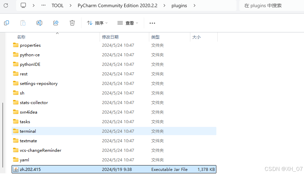Select the svn4idea folder

click(x=114, y=112)
